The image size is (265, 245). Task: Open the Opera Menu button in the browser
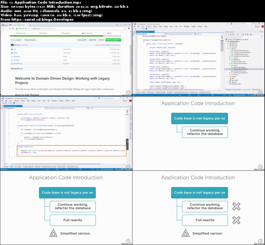point(5,25)
